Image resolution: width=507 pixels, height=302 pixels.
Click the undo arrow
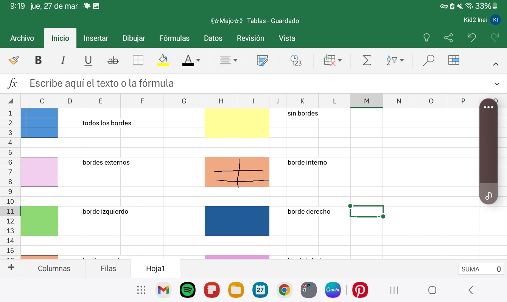(471, 37)
